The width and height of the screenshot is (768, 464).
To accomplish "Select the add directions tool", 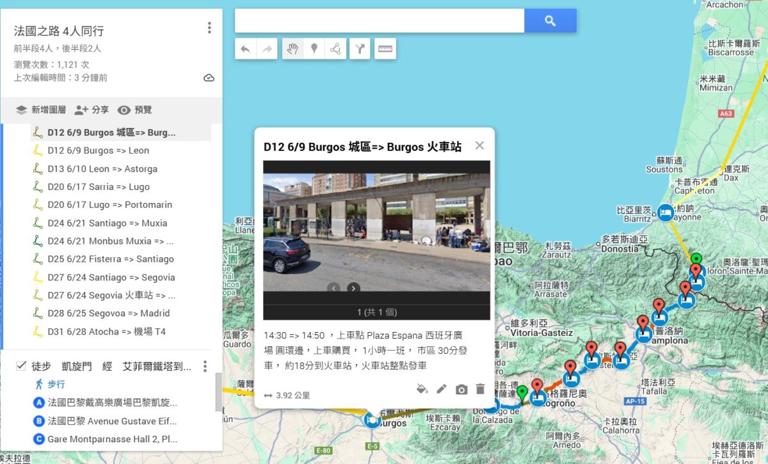I will pos(360,49).
